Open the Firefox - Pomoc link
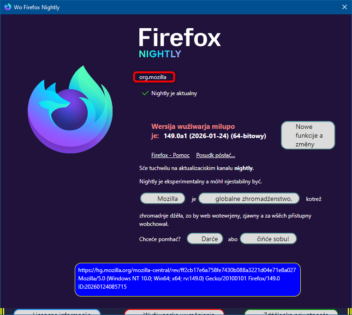 click(170, 155)
